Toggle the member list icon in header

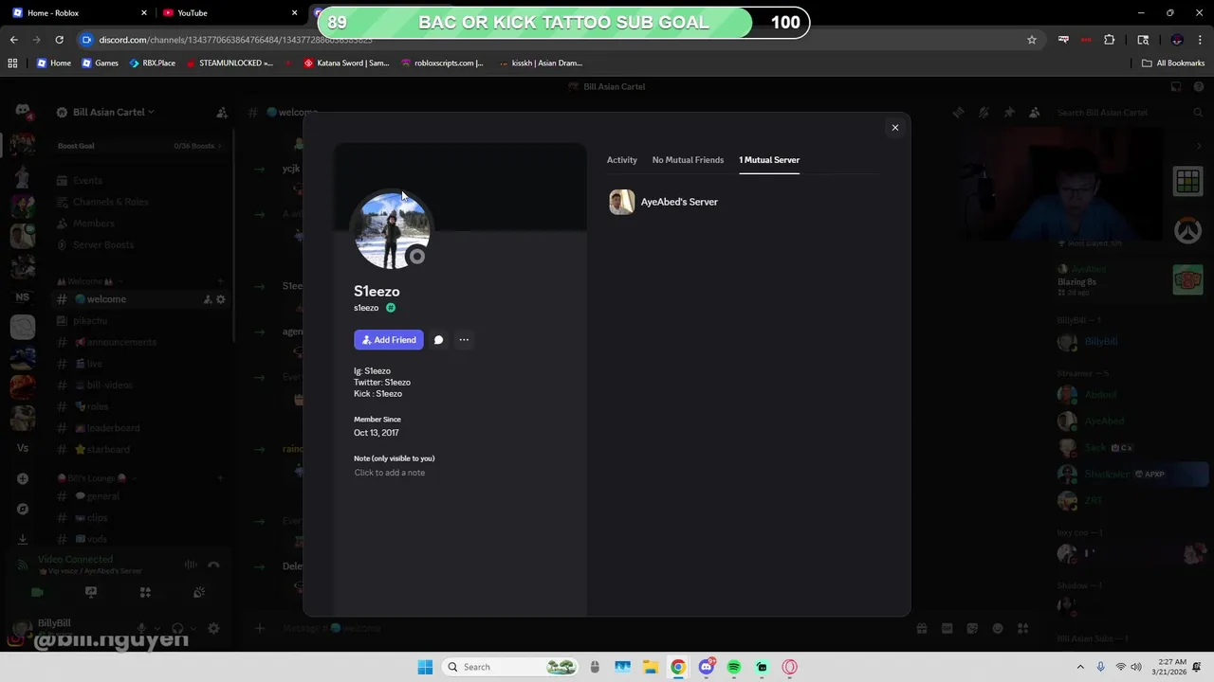pyautogui.click(x=1035, y=113)
